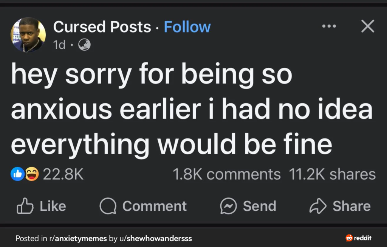This screenshot has width=387, height=247.
Task: Open the r/anxietymemes subreddit link
Action: [78, 238]
